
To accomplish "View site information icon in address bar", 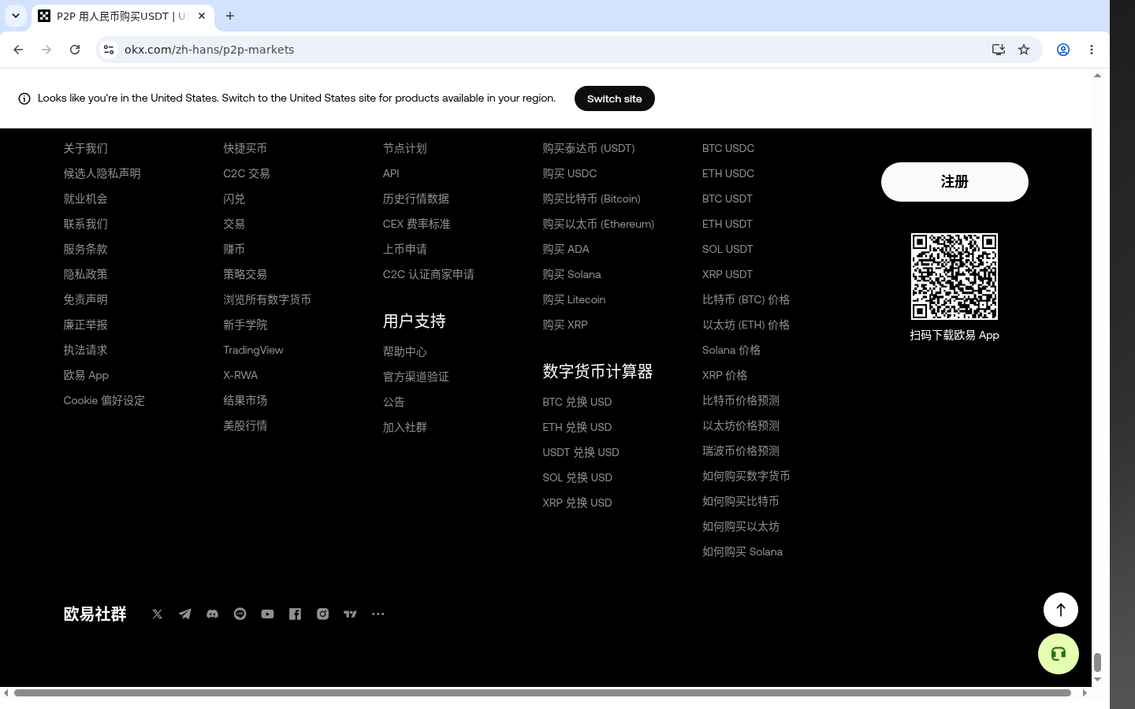I will point(109,50).
